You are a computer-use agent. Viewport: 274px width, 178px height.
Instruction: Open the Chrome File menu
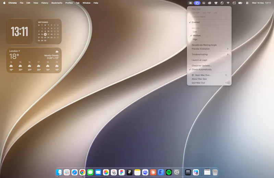coord(22,3)
